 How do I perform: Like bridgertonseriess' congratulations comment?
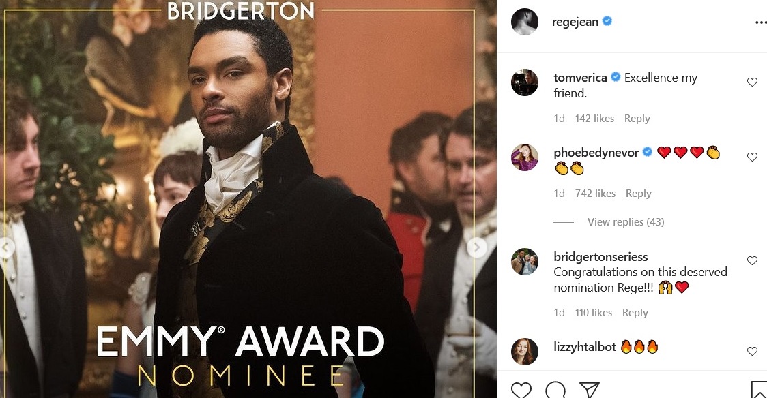click(x=752, y=261)
